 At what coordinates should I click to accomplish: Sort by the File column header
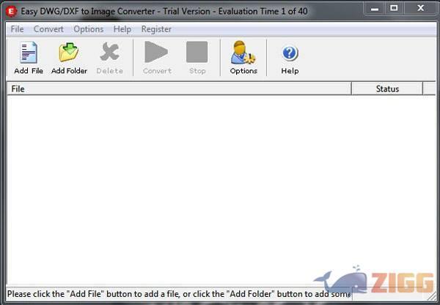click(179, 89)
